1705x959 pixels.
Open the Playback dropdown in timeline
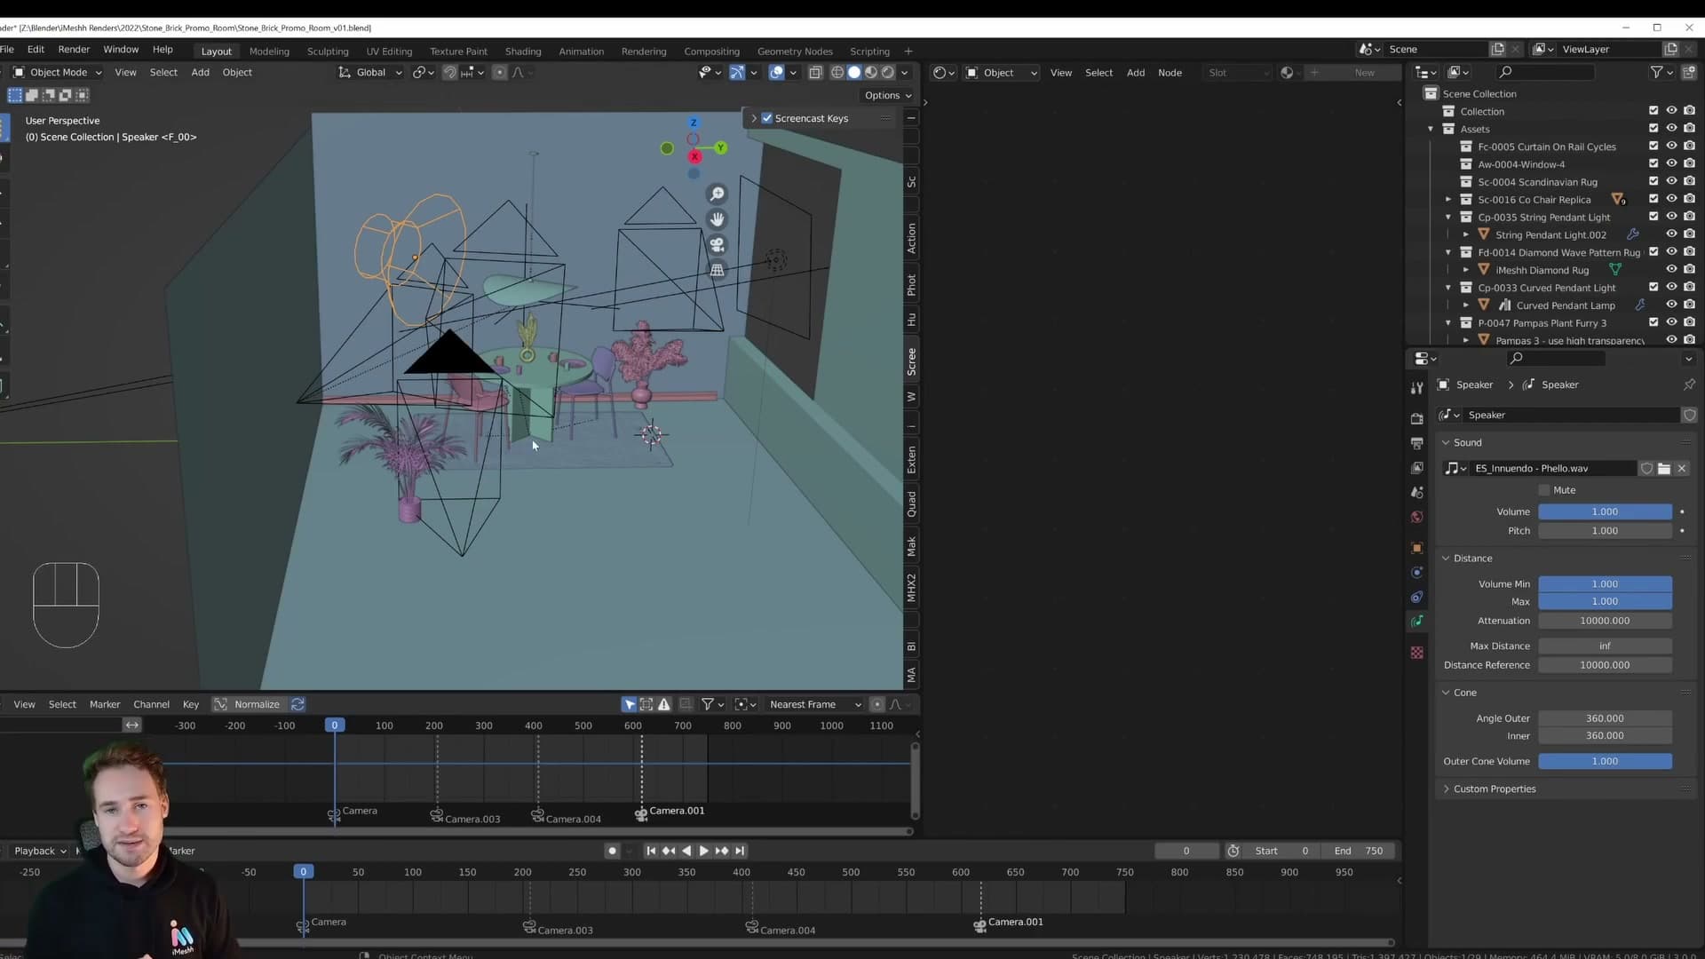40,851
